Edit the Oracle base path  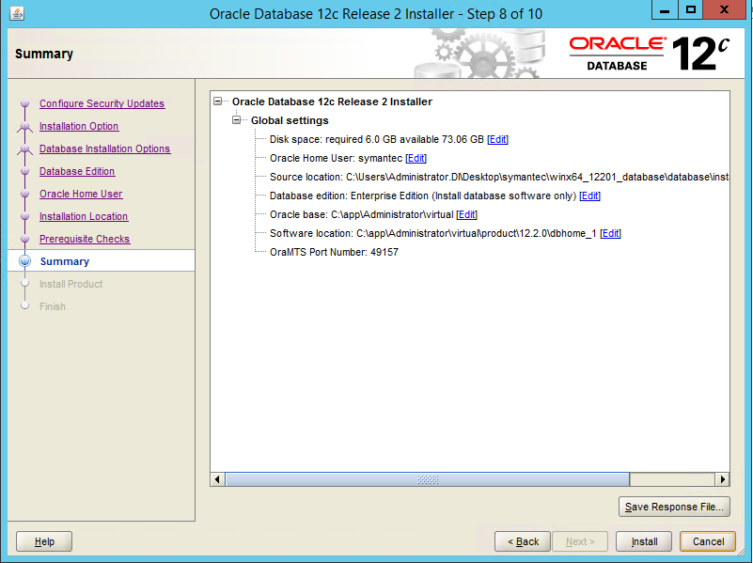point(467,214)
